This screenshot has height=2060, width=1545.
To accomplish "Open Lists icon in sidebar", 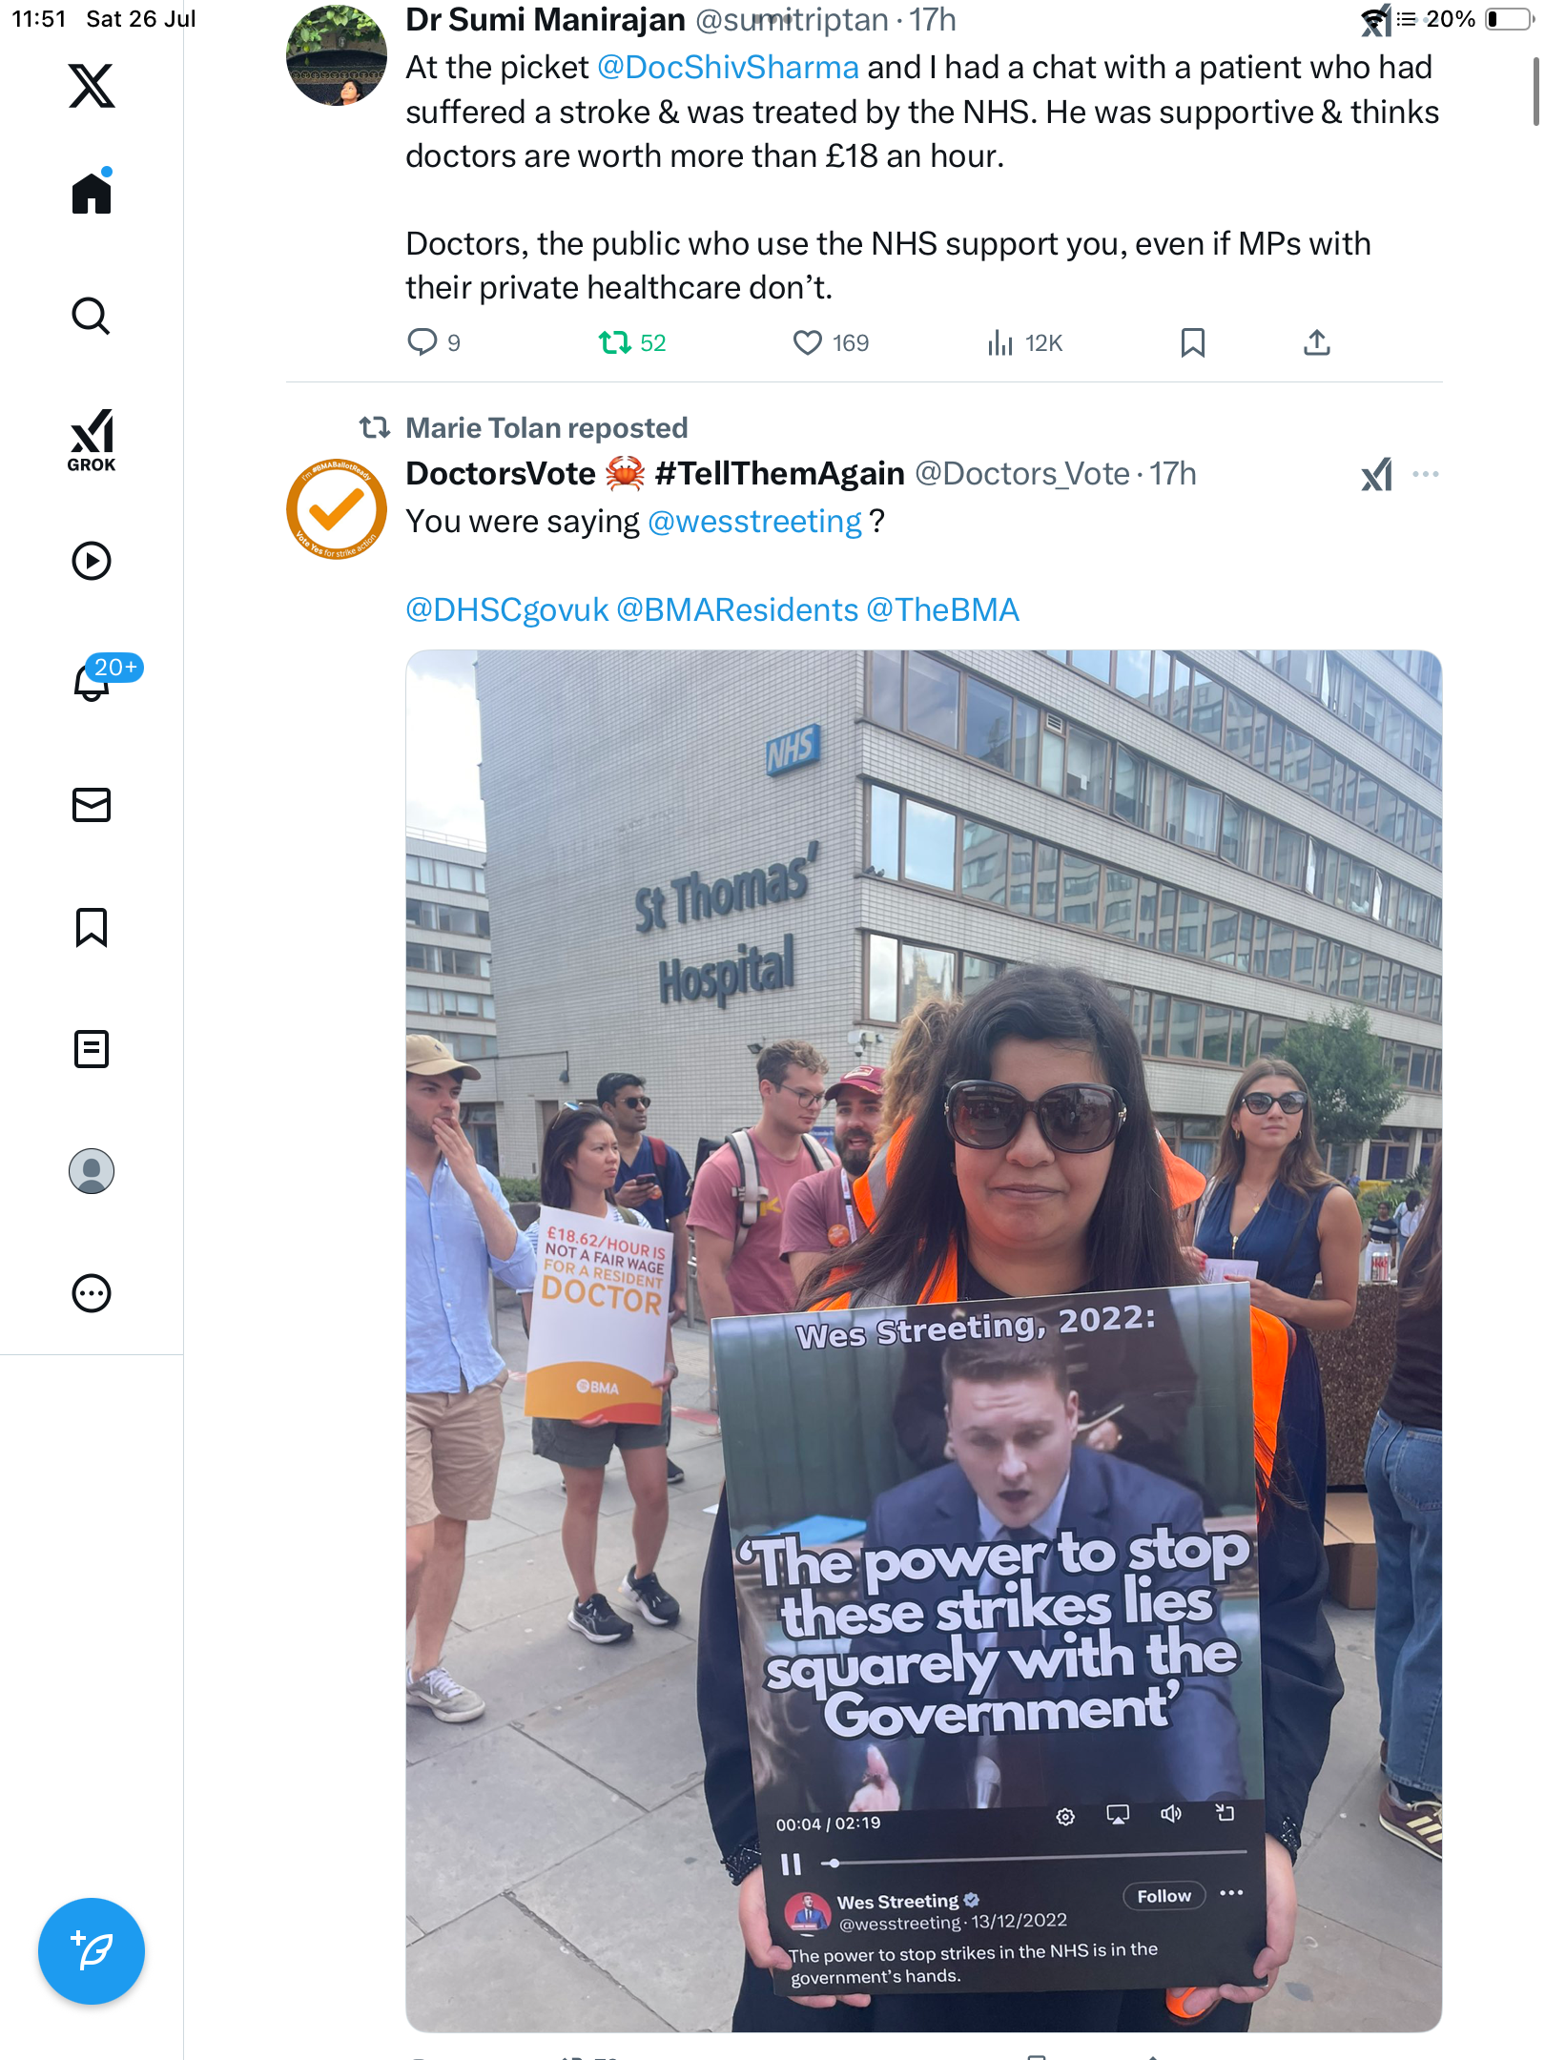I will click(x=92, y=1049).
